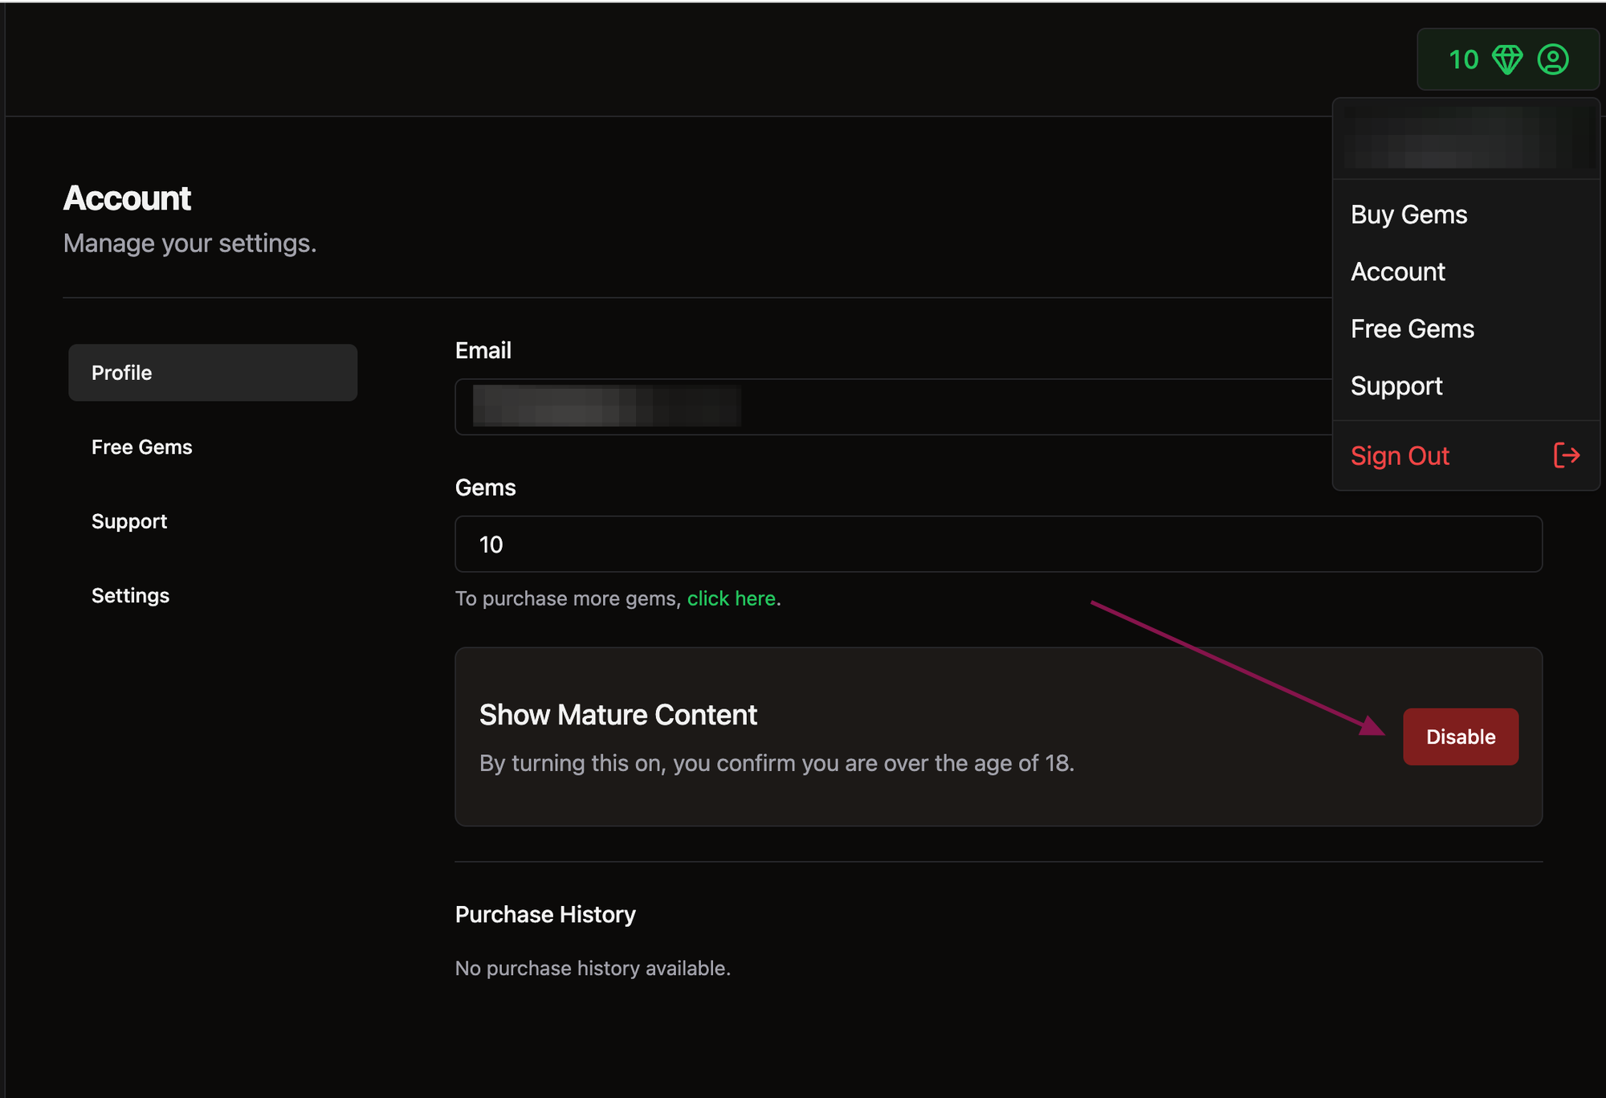The height and width of the screenshot is (1098, 1606).
Task: Open Account from the user dropdown
Action: click(1397, 271)
